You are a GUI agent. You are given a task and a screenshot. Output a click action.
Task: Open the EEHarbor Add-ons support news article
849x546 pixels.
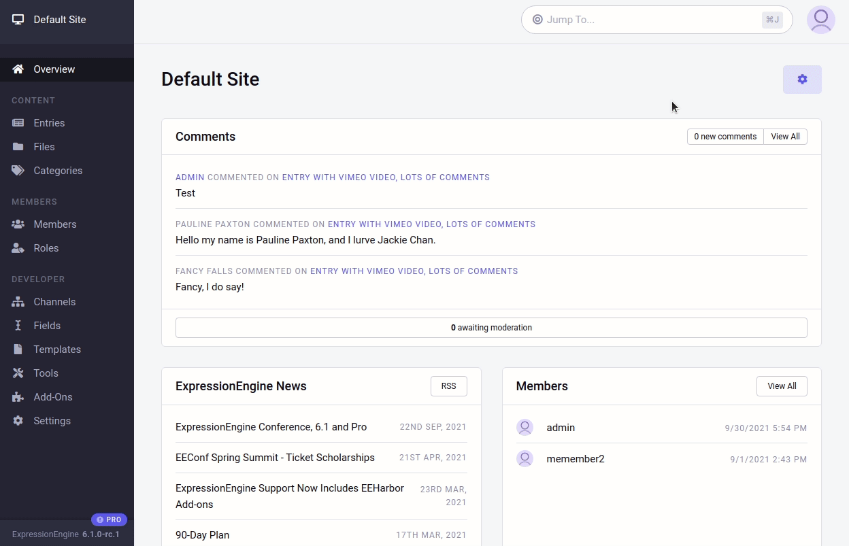290,496
